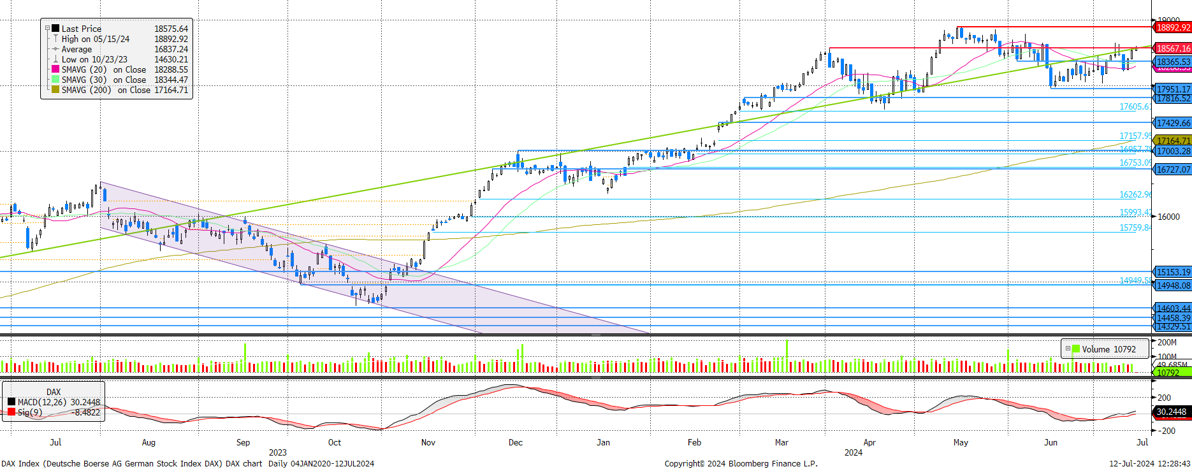
Task: Click the Low on 10/23/23 marker icon
Action: point(55,59)
